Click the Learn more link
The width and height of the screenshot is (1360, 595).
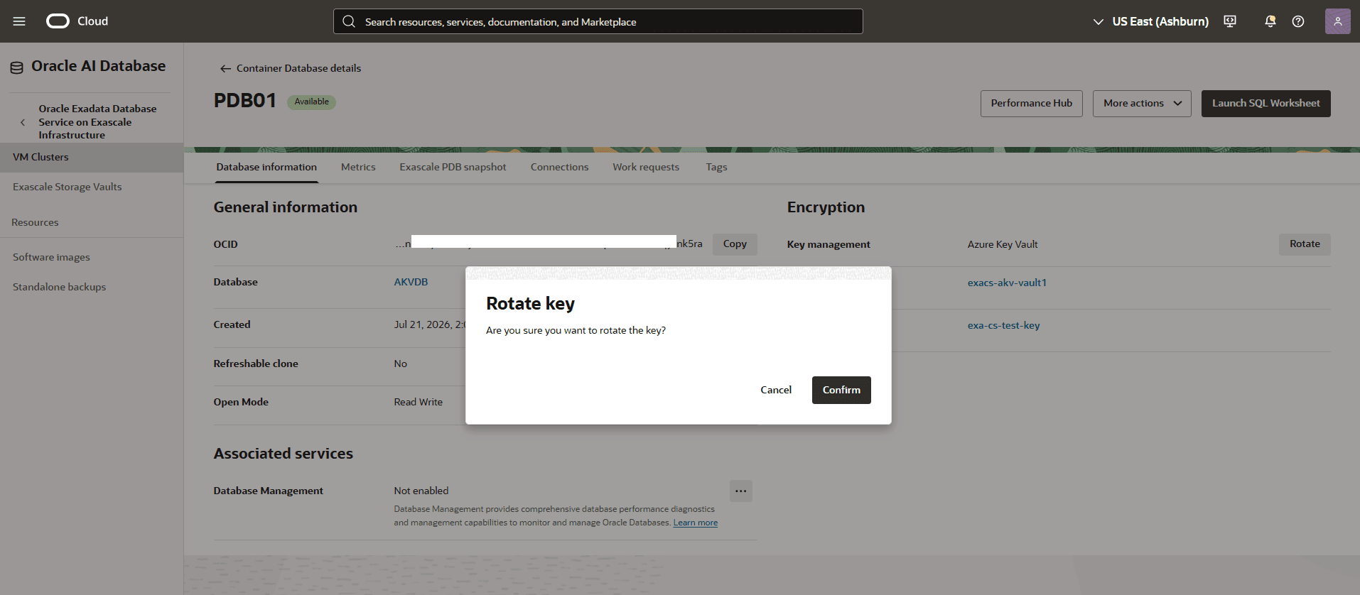point(695,523)
